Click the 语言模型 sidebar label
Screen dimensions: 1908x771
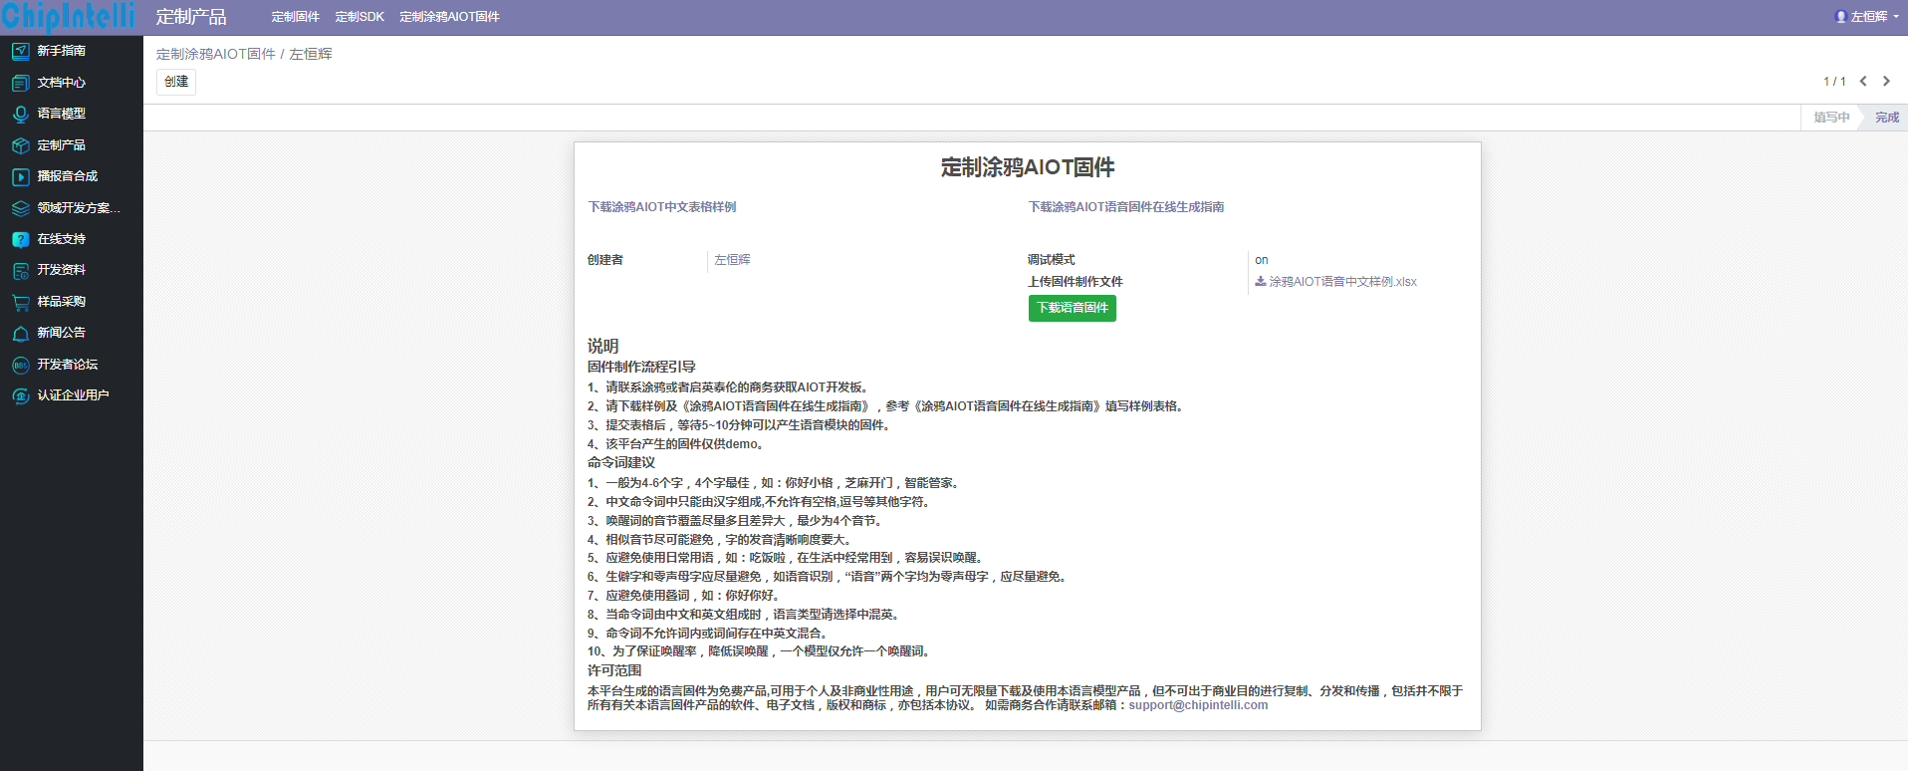coord(62,114)
